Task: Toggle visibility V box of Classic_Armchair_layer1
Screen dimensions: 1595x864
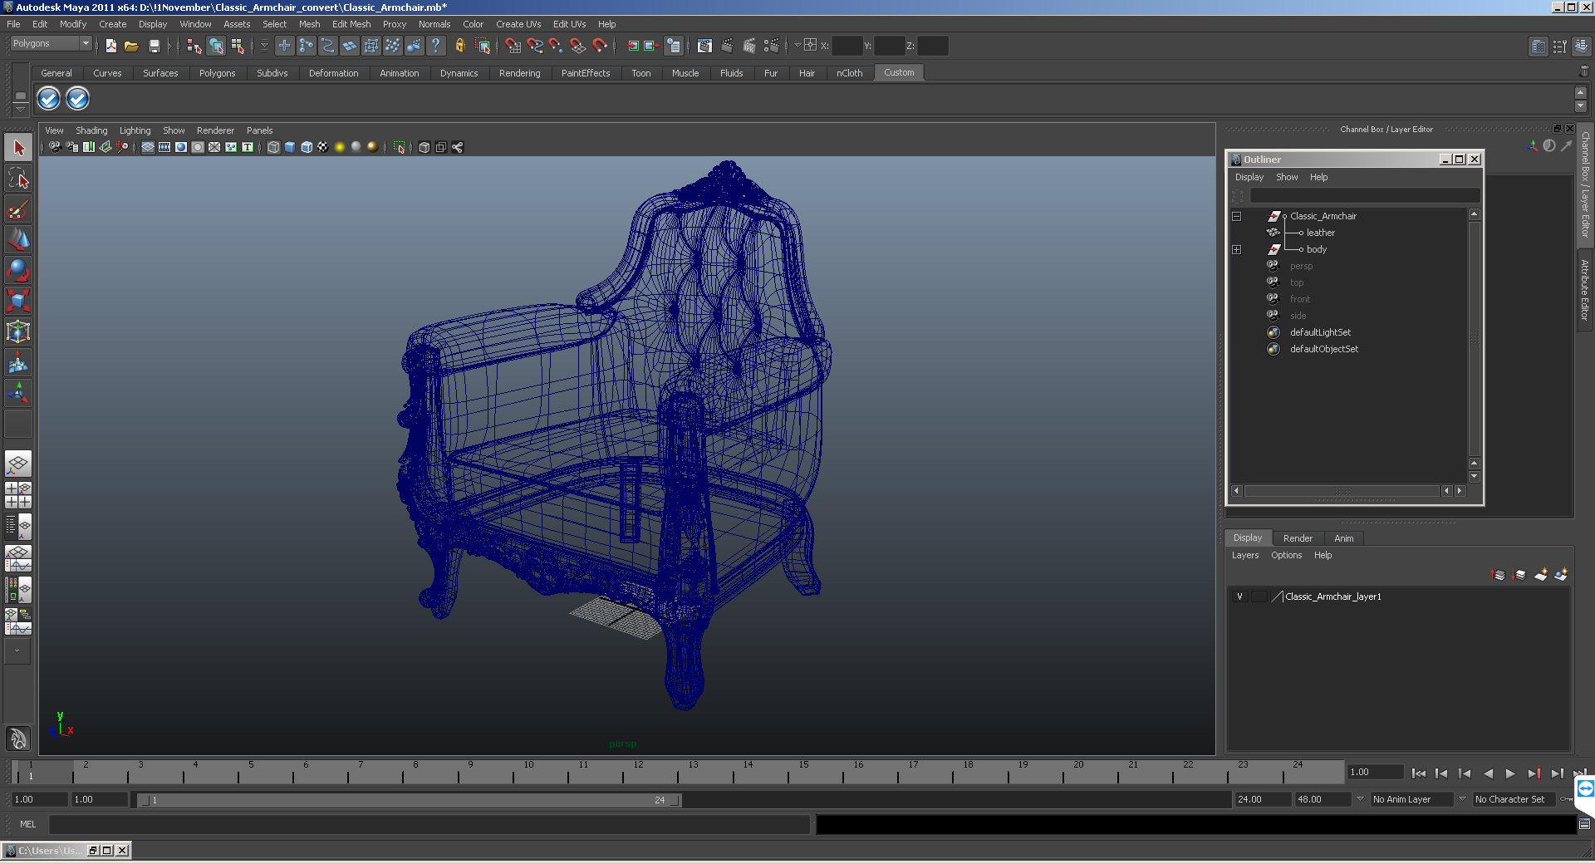Action: pyautogui.click(x=1239, y=596)
